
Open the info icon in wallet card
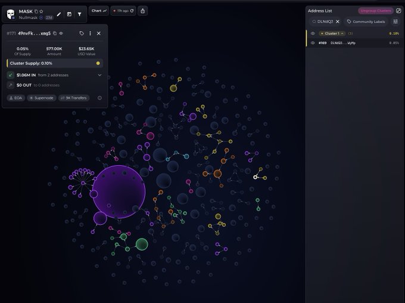click(x=99, y=98)
